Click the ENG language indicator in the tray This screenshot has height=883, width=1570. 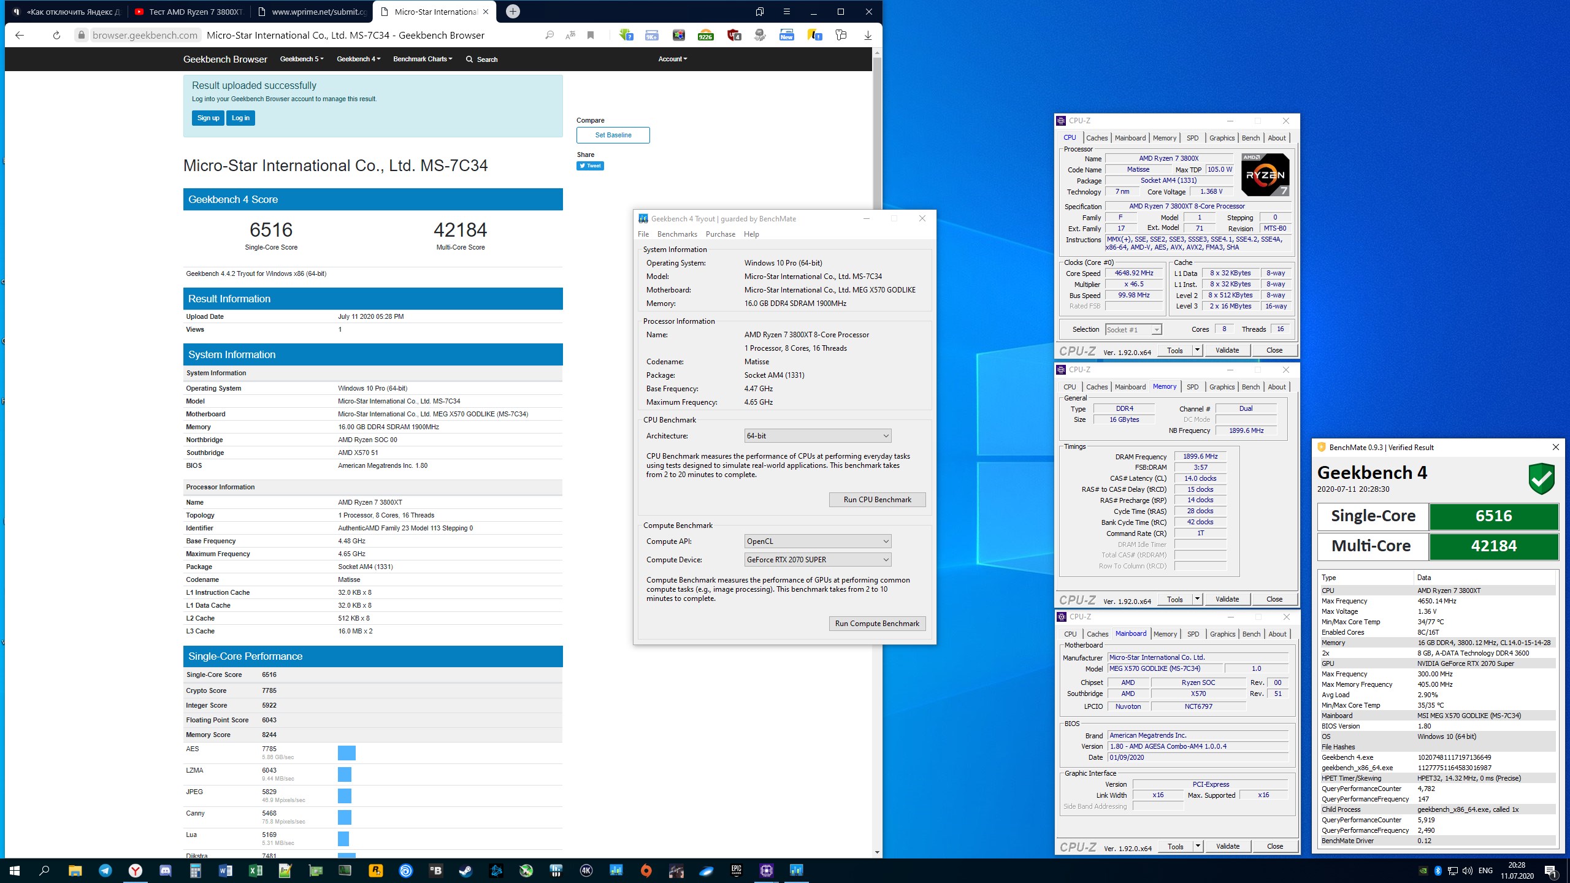tap(1485, 870)
